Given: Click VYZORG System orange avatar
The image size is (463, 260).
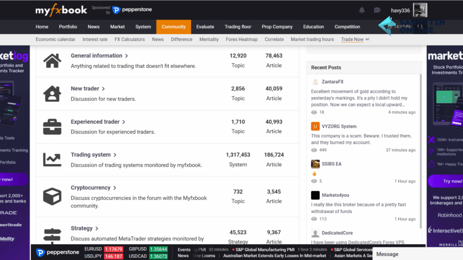Looking at the screenshot, I should pos(315,126).
